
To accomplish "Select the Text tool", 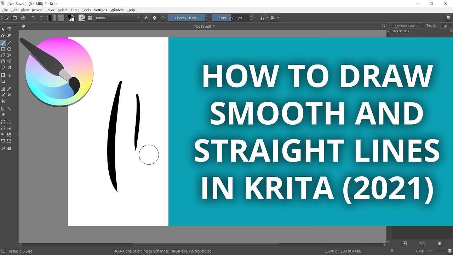I will point(9,29).
